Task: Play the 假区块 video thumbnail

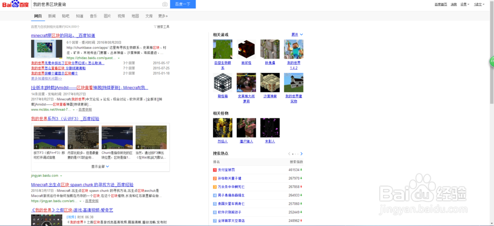Action: click(46, 221)
